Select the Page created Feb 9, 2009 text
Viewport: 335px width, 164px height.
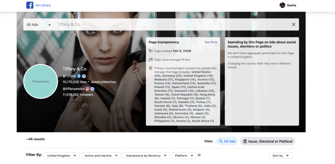coord(173,51)
